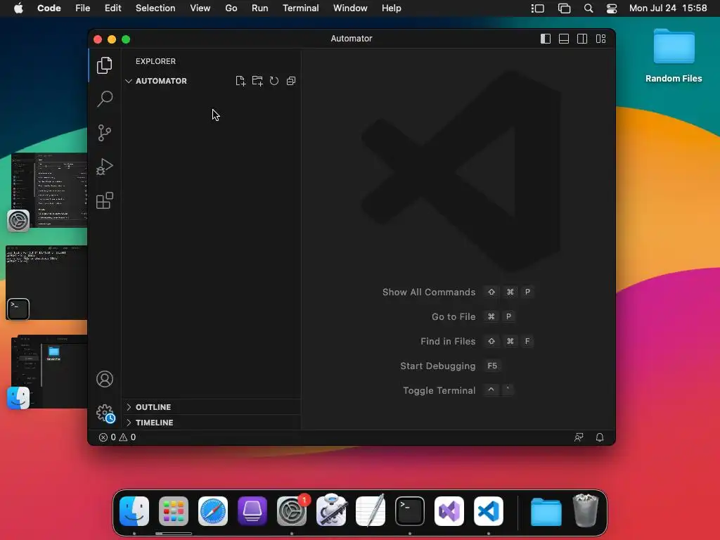
Task: Switch to System Settings window thumbnail
Action: (x=49, y=190)
